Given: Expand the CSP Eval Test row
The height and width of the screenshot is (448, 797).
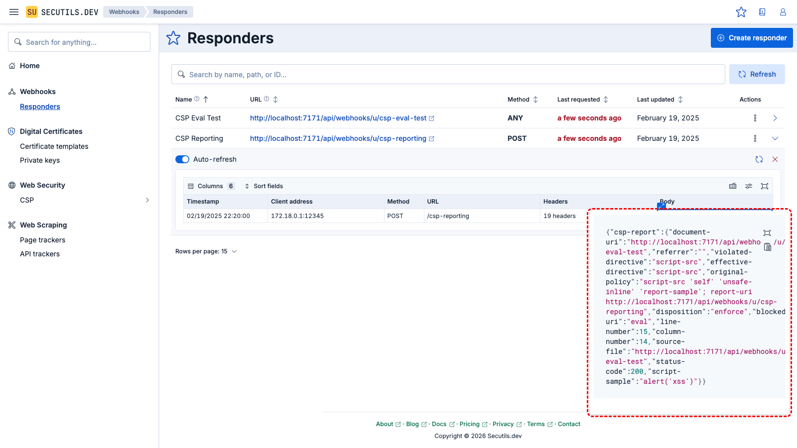Looking at the screenshot, I should click(775, 118).
